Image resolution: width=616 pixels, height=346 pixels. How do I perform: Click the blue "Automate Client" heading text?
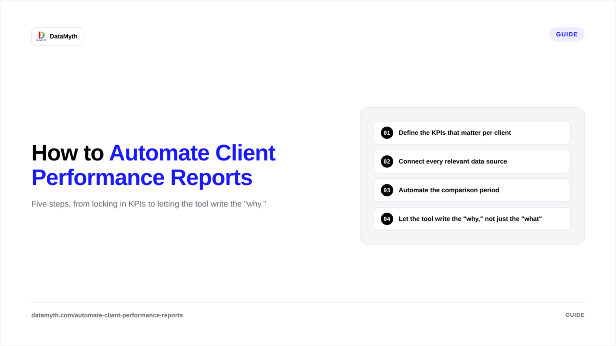[192, 153]
